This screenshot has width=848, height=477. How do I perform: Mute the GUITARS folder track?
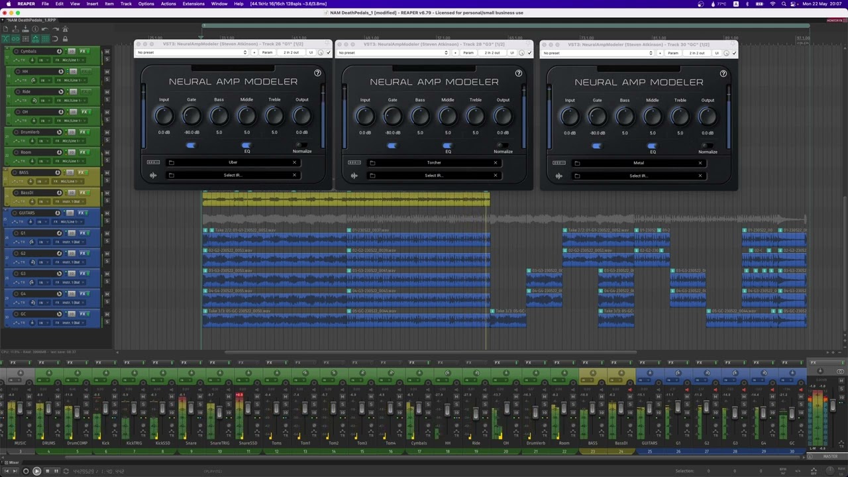coord(107,213)
